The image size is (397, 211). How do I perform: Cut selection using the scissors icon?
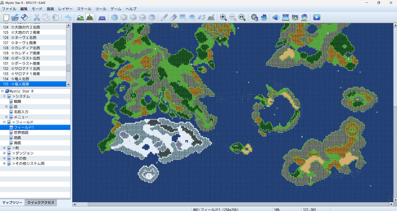(37, 17)
